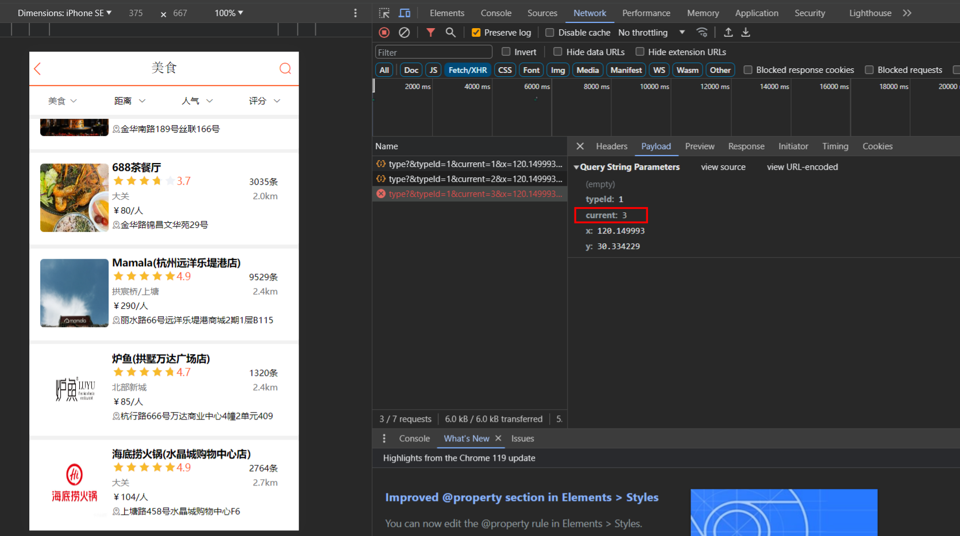Screen dimensions: 960x536
Task: Enable Hide data URLs
Action: (557, 52)
